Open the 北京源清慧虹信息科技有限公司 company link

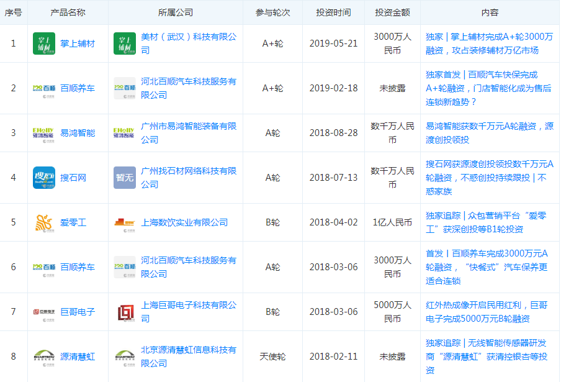189,357
